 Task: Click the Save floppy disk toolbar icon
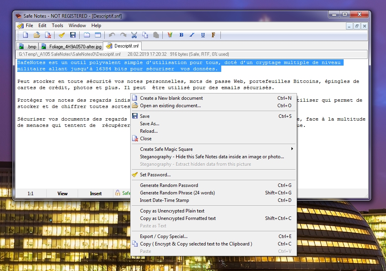coord(73,35)
